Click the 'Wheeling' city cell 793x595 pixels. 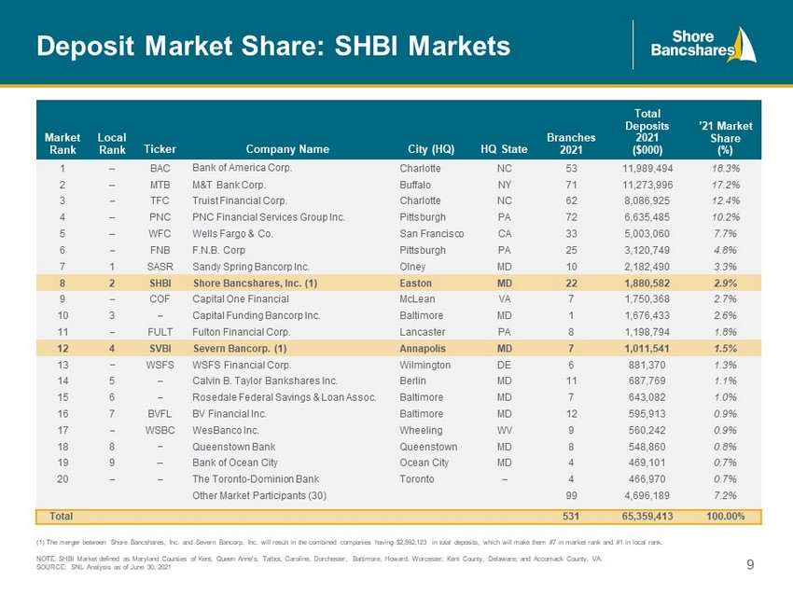421,430
